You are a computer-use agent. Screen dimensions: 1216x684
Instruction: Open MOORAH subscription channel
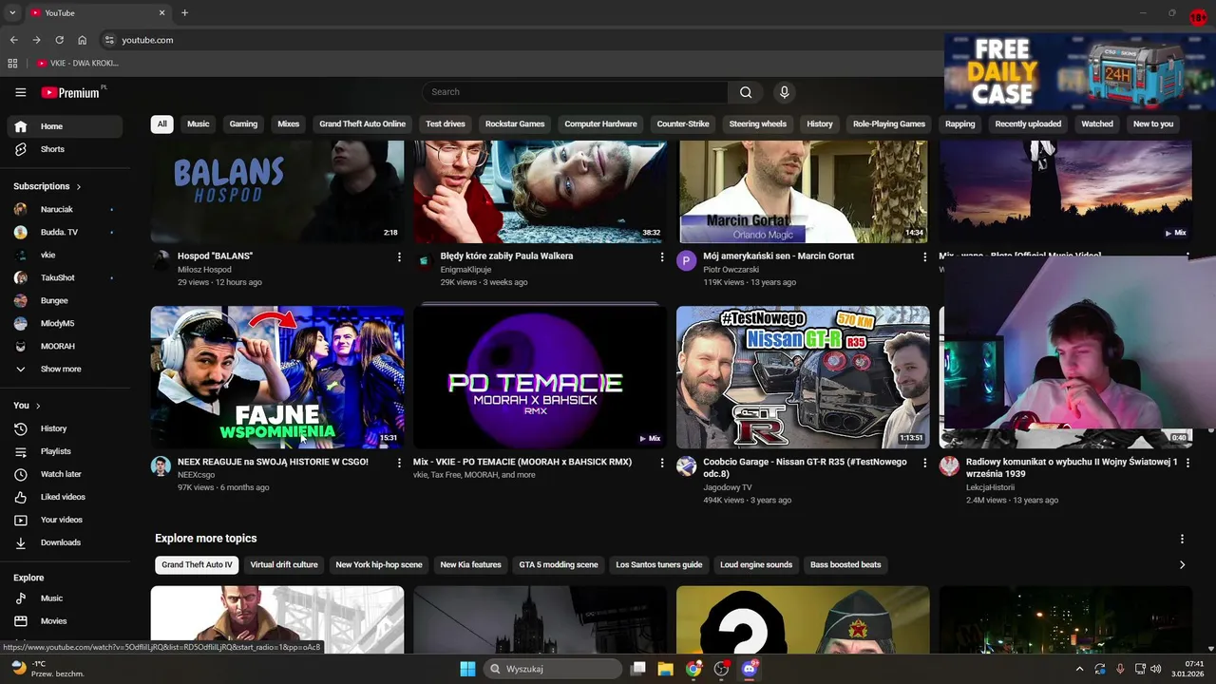coord(65,347)
